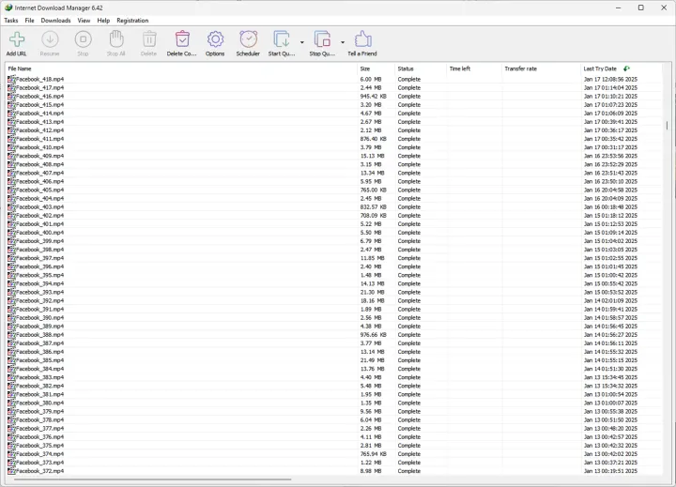Sort list by File Name column header
The height and width of the screenshot is (487, 676).
[x=20, y=68]
